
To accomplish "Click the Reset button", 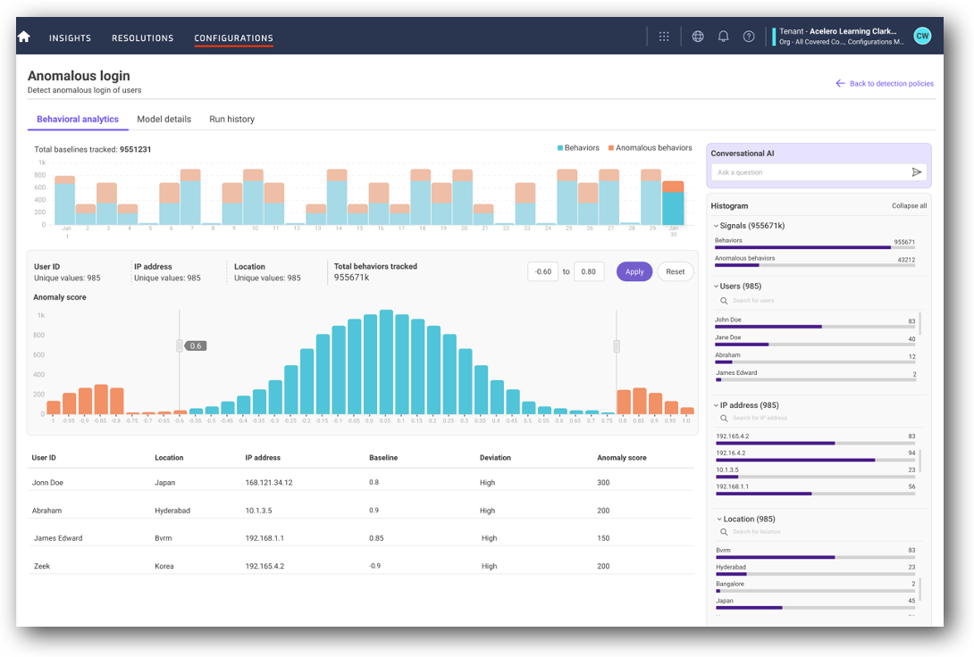I will point(676,271).
